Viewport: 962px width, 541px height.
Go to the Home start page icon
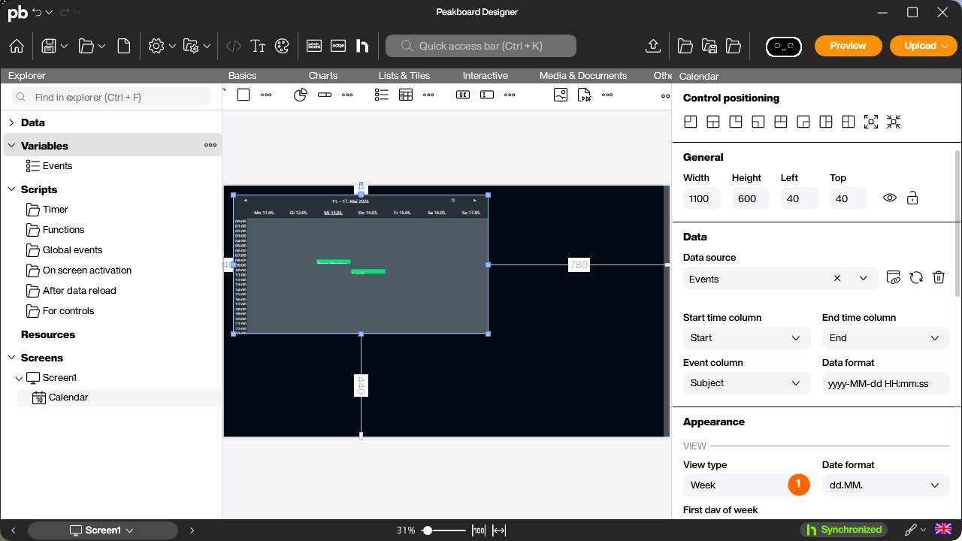coord(17,46)
